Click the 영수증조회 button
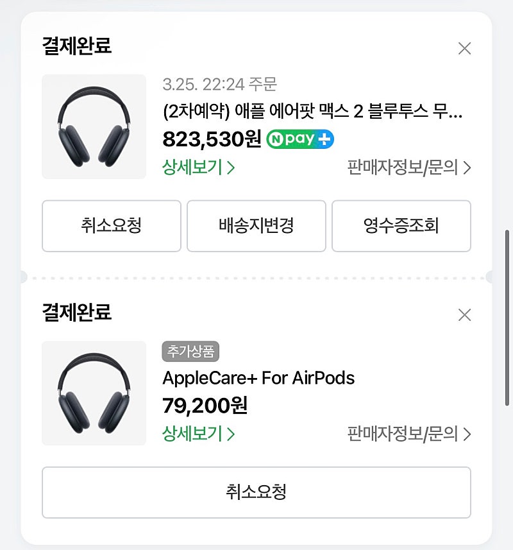Screen dimensions: 513x550 (401, 226)
